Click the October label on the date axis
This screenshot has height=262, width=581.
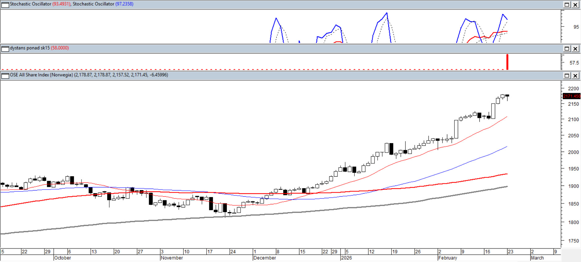(62, 258)
